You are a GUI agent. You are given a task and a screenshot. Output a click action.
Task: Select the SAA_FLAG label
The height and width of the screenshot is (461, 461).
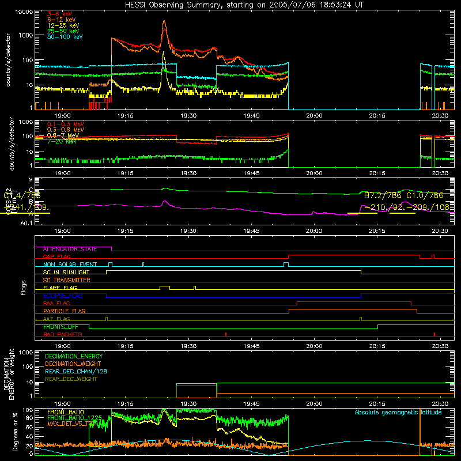(x=56, y=303)
